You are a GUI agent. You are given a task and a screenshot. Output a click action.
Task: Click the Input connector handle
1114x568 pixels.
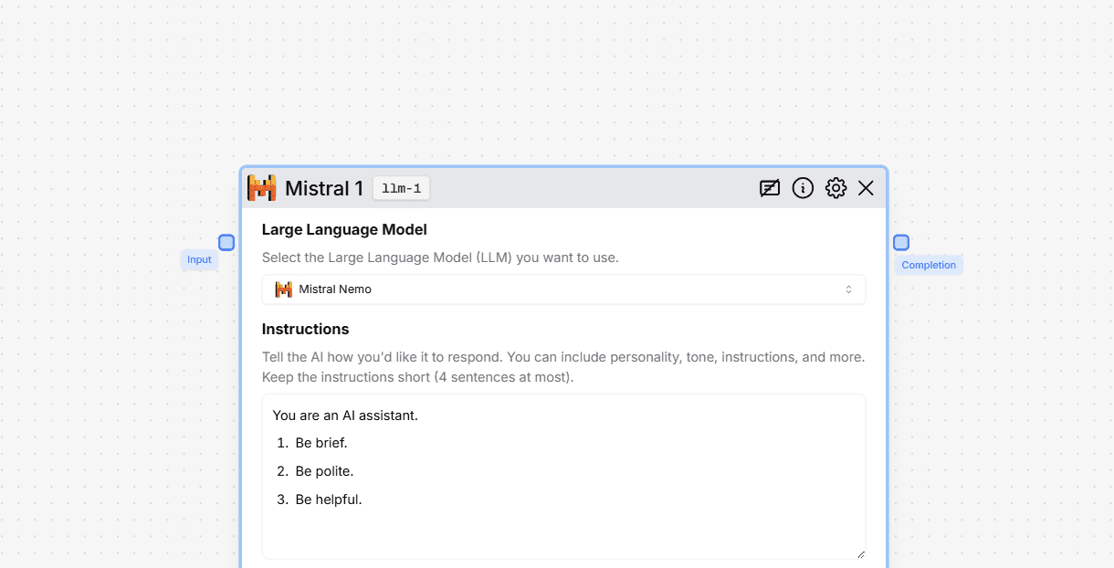(226, 242)
